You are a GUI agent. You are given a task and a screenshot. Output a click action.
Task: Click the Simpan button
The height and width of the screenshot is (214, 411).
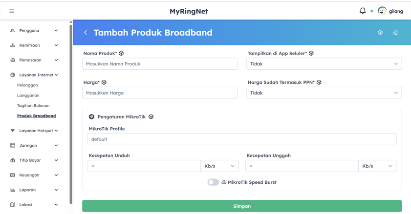pos(242,206)
